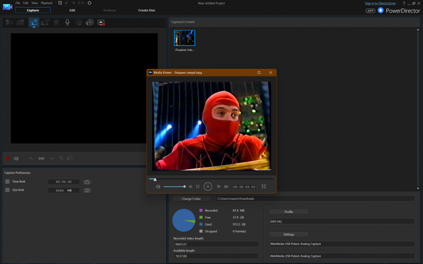Screen dimensions: 423x264
Task: Click the down chevron next to 000 counter
Action: pos(52,158)
